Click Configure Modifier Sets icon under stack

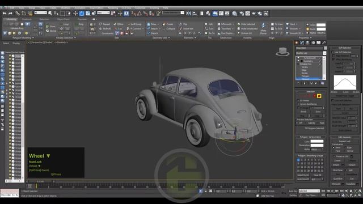(x=323, y=83)
